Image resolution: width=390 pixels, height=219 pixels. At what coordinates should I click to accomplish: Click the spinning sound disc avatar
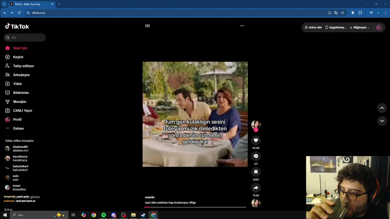pyautogui.click(x=256, y=203)
